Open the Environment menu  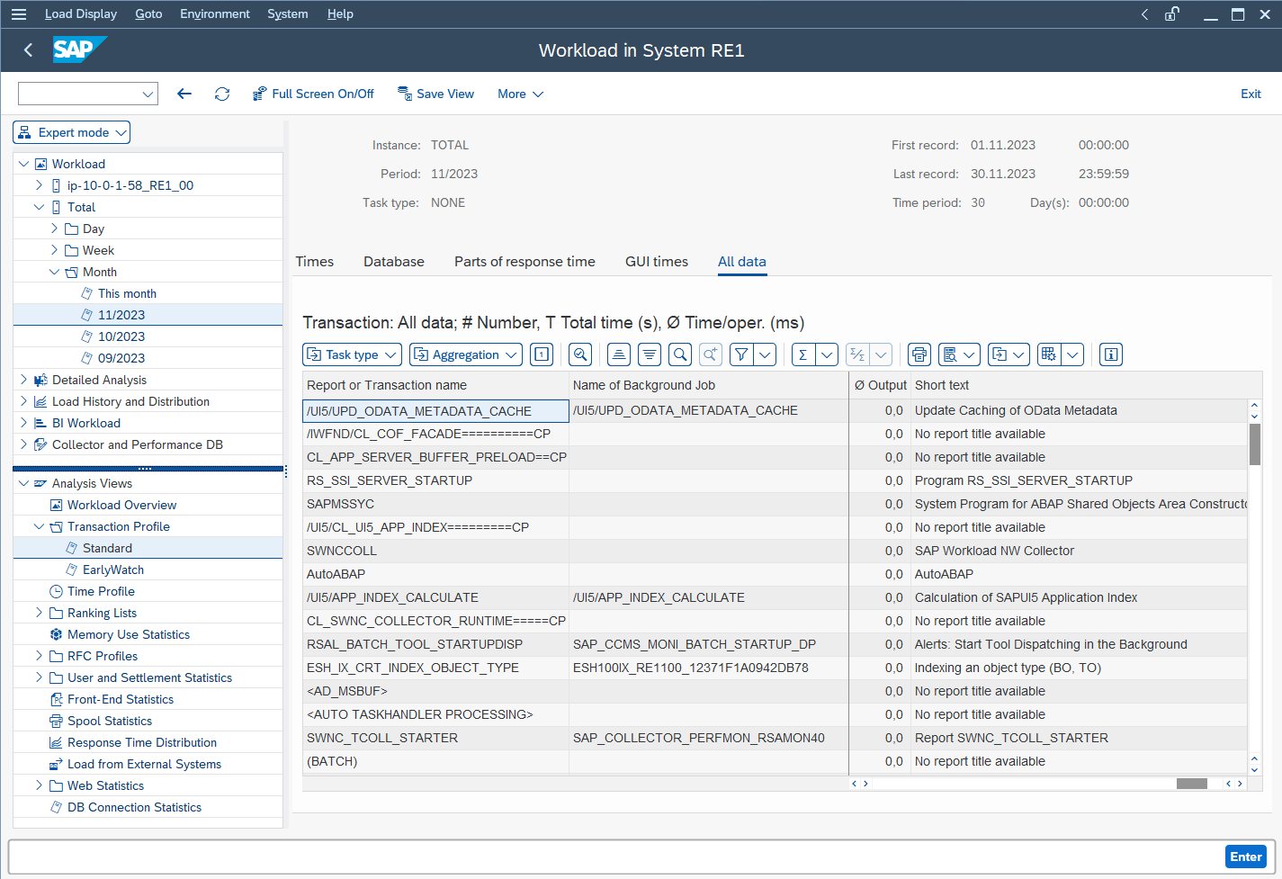click(x=215, y=13)
